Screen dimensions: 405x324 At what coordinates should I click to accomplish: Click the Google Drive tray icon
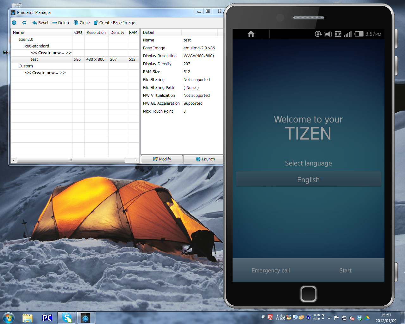tap(367, 318)
